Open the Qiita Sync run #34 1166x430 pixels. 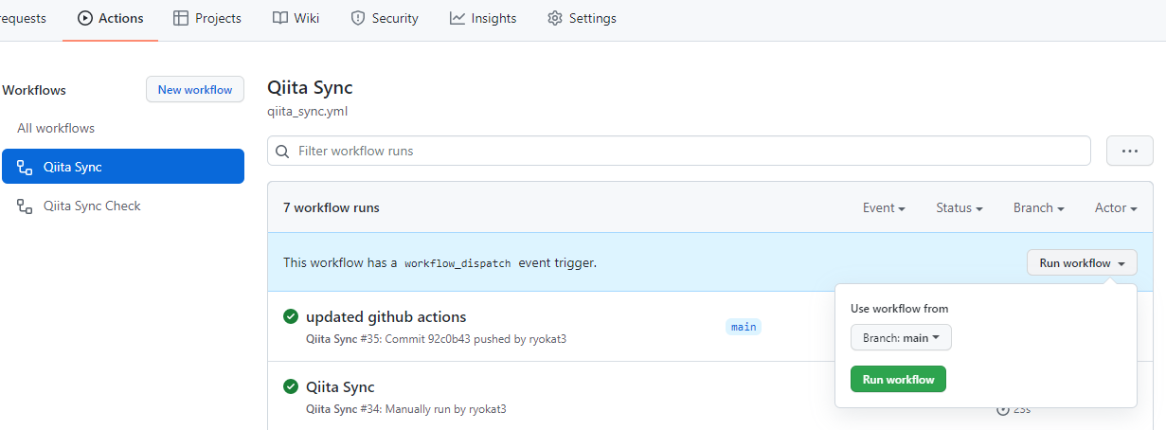click(340, 386)
